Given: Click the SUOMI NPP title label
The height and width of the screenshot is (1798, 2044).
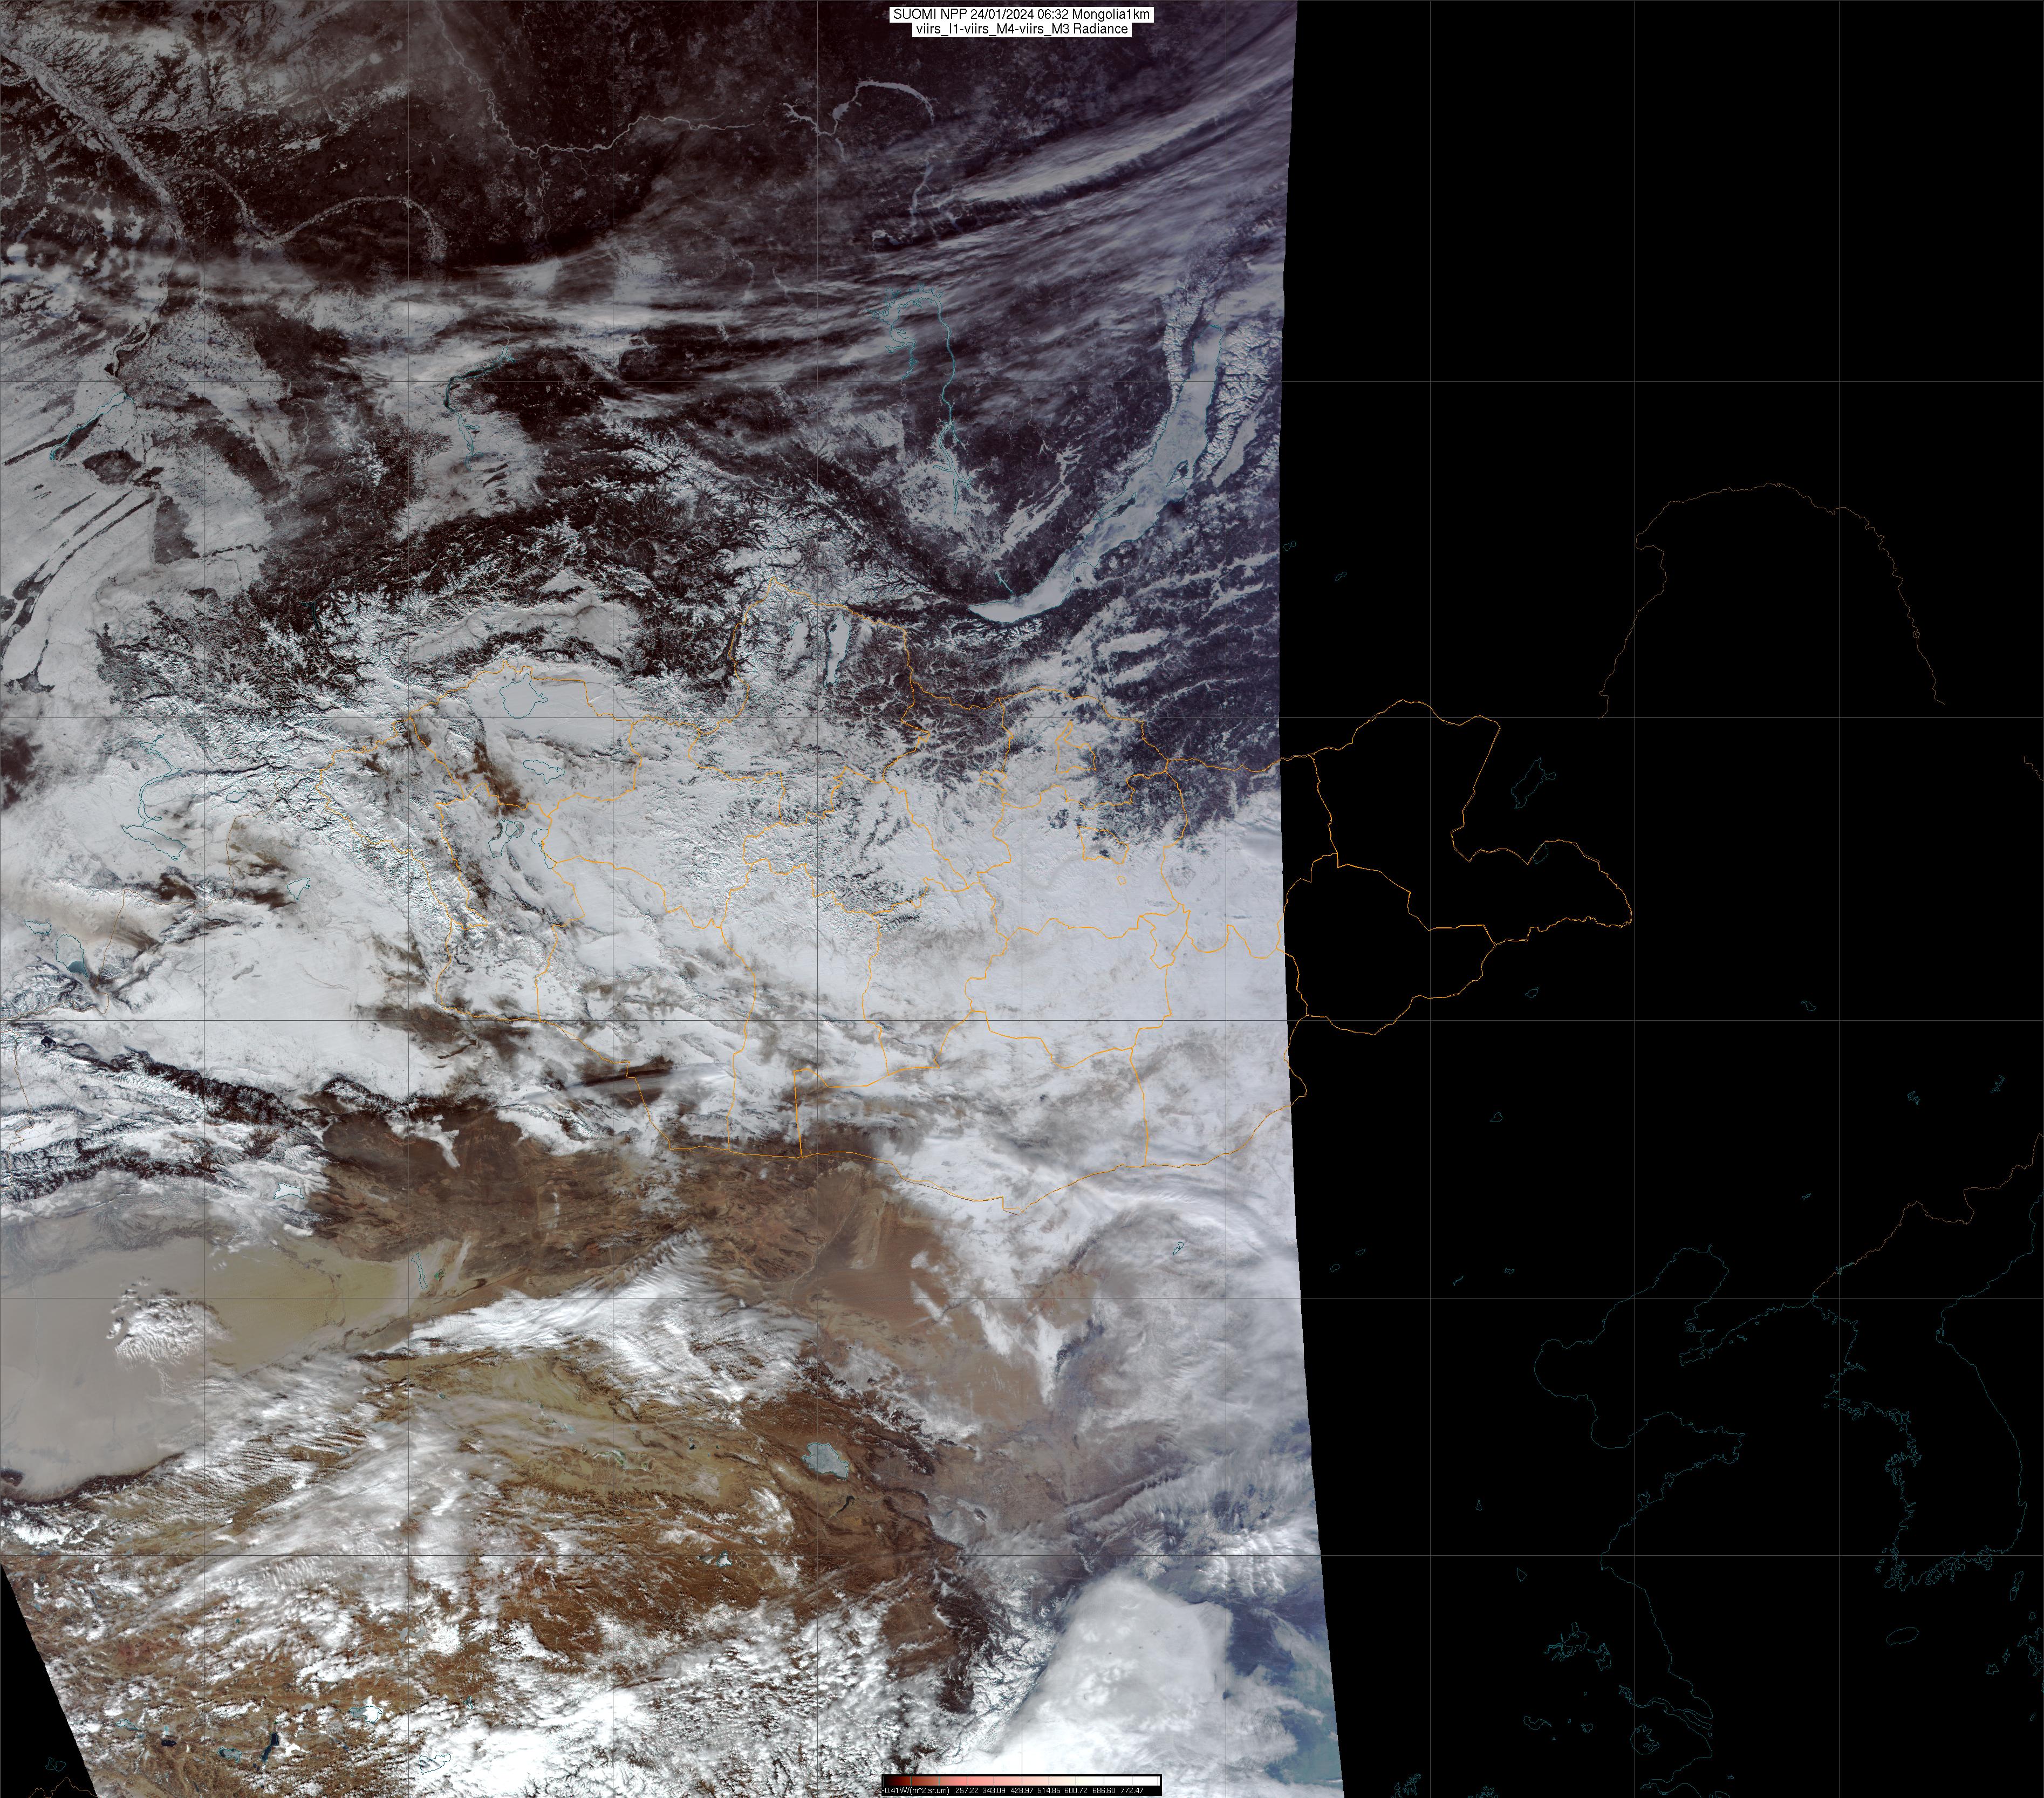Looking at the screenshot, I should (930, 15).
